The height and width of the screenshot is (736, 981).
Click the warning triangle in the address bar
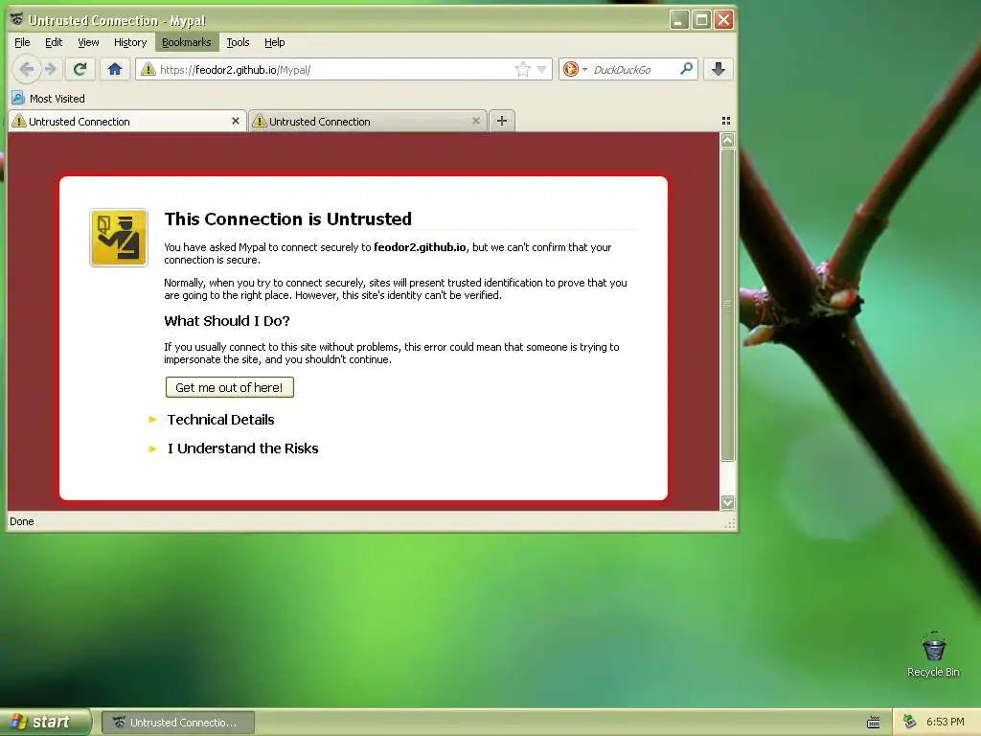pos(148,69)
